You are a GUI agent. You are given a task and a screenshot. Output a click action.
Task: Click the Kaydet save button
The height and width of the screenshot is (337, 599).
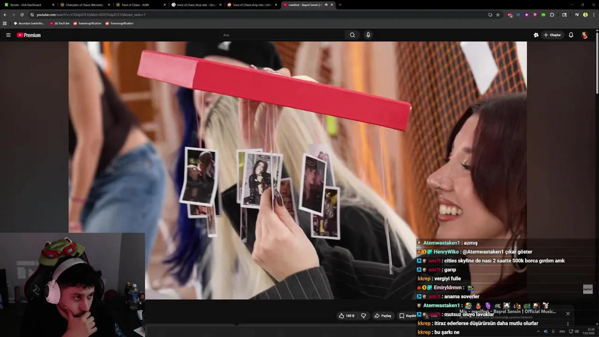[x=408, y=316]
